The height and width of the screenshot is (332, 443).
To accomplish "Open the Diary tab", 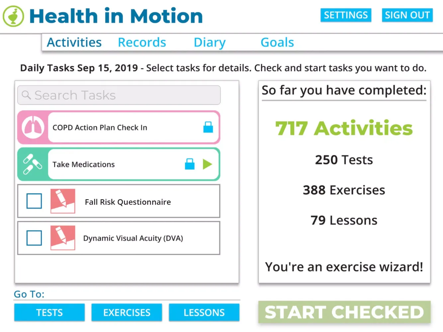I will (210, 42).
